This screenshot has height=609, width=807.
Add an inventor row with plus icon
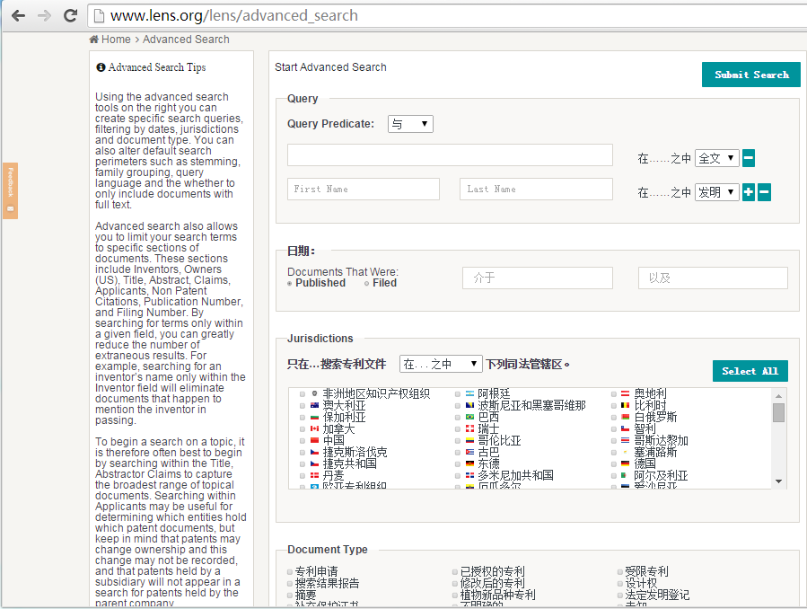click(749, 192)
